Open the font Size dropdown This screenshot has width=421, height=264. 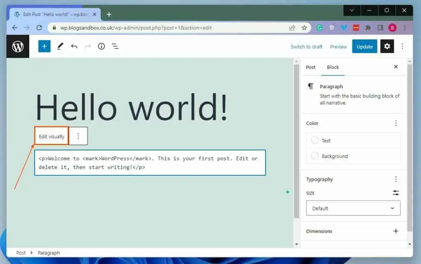(353, 208)
